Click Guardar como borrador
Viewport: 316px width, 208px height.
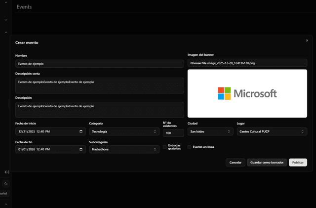click(x=267, y=163)
